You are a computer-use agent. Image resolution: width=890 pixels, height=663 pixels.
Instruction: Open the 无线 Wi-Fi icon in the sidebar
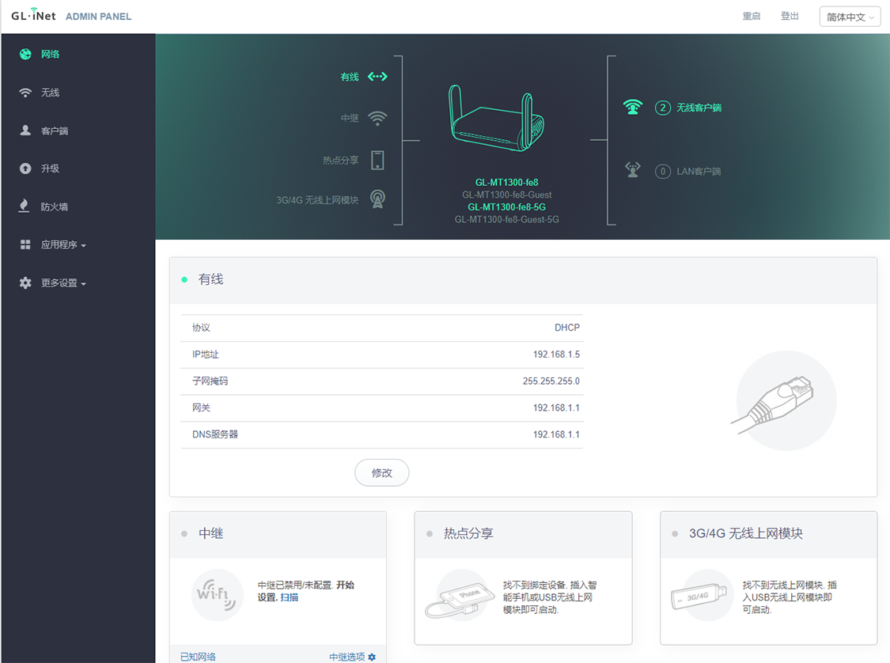(x=25, y=92)
